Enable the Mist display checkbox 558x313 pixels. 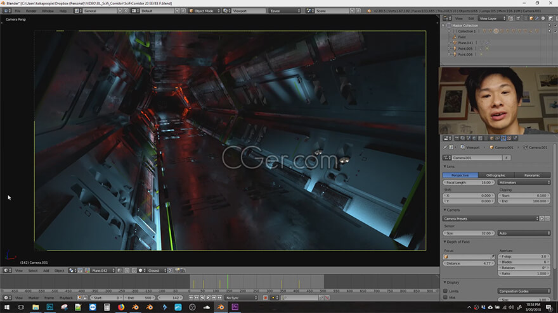446,297
